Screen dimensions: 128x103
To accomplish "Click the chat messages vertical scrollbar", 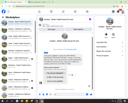I will tap(92, 63).
